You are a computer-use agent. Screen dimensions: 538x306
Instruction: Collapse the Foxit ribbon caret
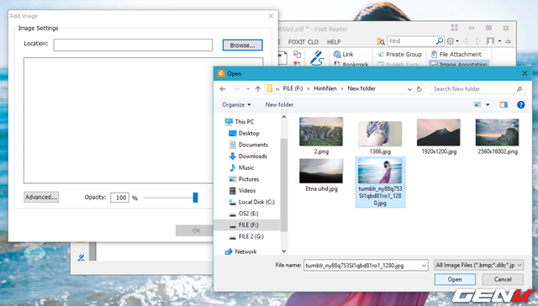[508, 41]
